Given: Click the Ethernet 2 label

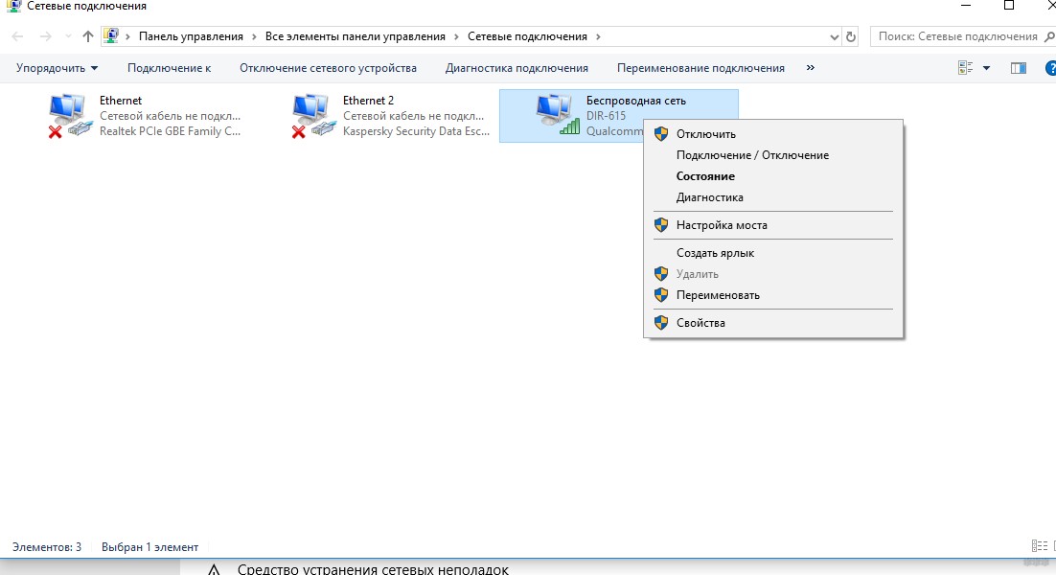Looking at the screenshot, I should (x=368, y=101).
